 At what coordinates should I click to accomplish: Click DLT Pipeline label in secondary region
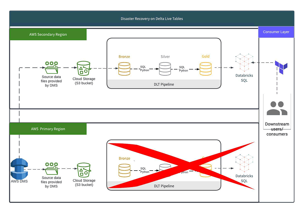pos(164,84)
